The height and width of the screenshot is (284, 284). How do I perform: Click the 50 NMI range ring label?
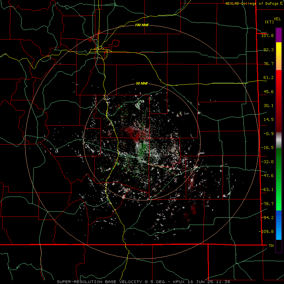[142, 84]
